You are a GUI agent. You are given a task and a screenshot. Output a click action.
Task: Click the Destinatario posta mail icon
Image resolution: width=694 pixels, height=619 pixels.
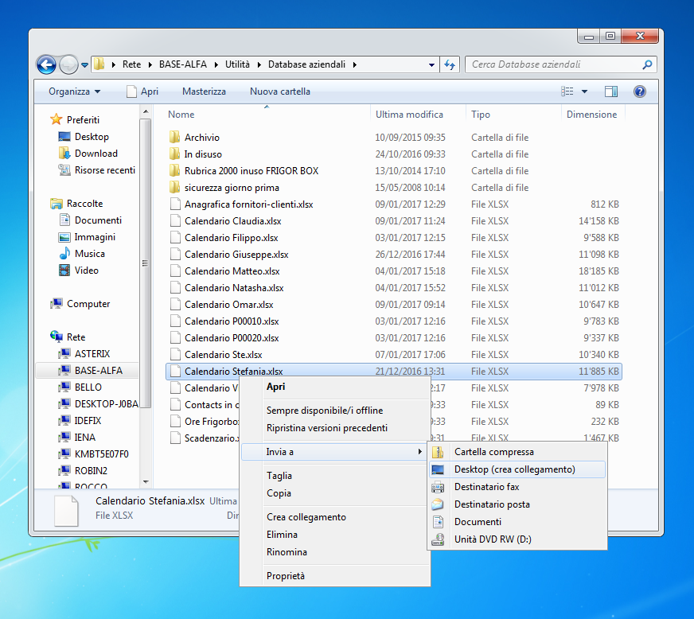[438, 504]
